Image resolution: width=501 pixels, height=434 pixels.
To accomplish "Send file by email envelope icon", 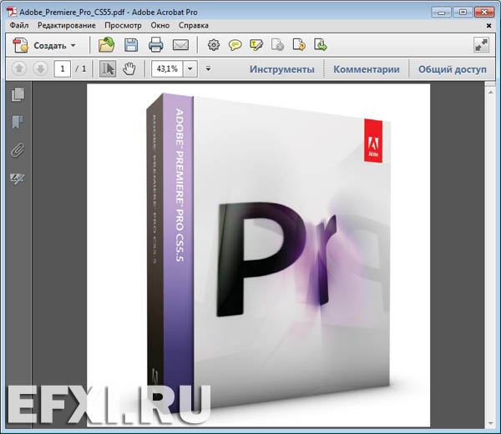I will tap(180, 45).
